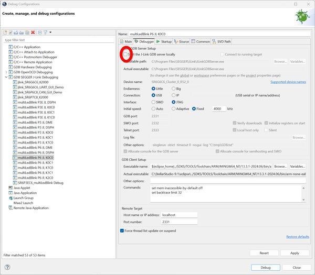The width and height of the screenshot is (315, 275).
Task: Choose IP connection radio button
Action: click(174, 95)
